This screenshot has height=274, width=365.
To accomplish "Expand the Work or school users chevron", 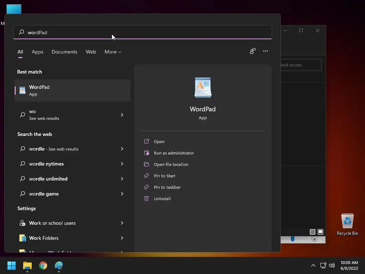I will [x=122, y=223].
